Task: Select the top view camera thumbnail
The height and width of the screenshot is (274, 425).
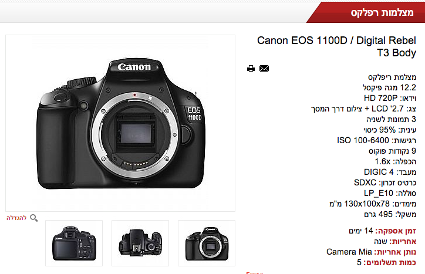Action: (x=140, y=243)
